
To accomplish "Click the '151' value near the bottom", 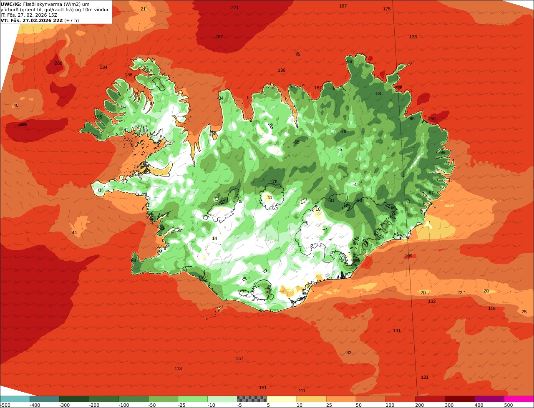I will click(263, 388).
